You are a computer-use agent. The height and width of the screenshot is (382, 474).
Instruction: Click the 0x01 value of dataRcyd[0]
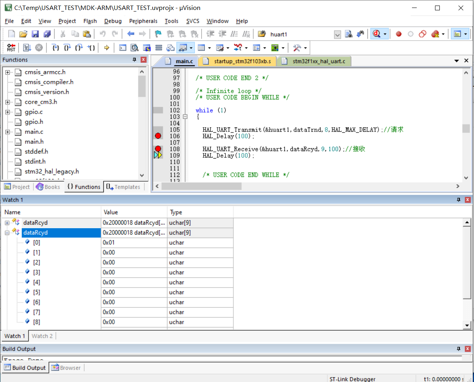(x=109, y=242)
